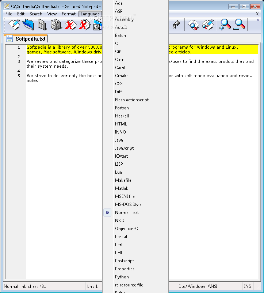
Task: Zoom in using the magnifier plus icon
Action: coord(225,25)
